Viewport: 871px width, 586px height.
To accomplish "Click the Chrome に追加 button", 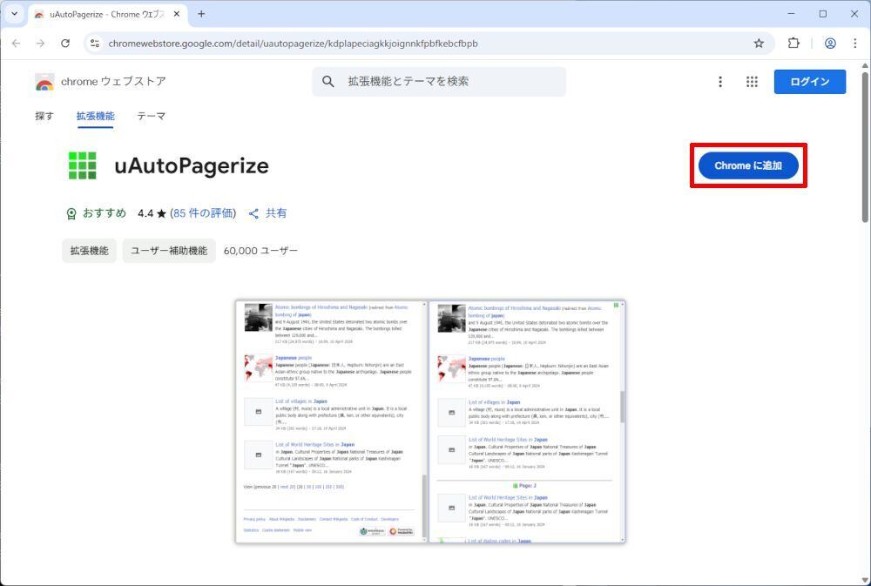I will point(748,165).
